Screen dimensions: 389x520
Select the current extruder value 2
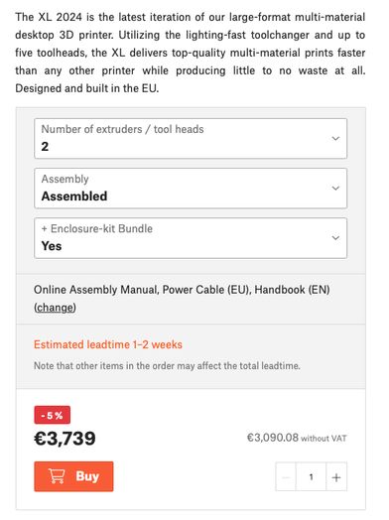(45, 147)
